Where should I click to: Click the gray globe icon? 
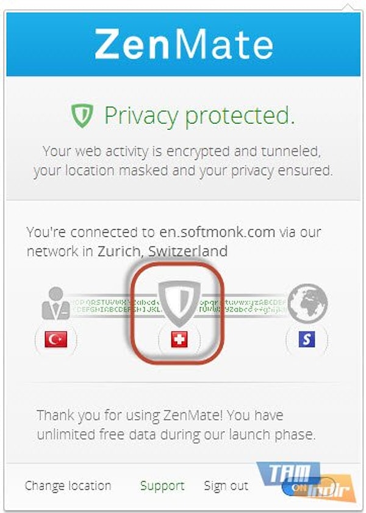307,303
